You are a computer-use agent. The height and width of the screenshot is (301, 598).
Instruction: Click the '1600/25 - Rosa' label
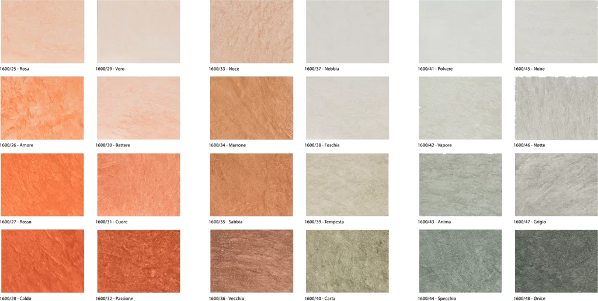15,69
